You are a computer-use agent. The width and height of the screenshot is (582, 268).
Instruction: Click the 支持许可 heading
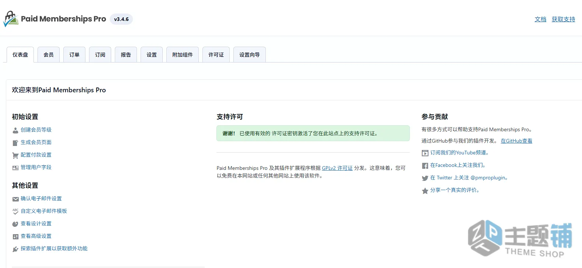coord(230,117)
